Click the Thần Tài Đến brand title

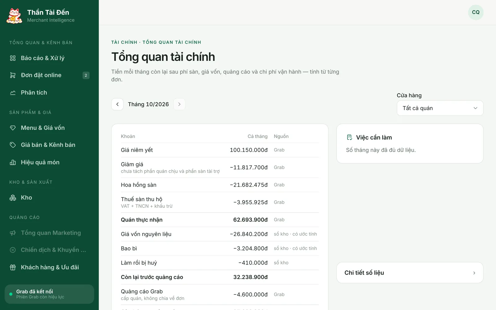(48, 12)
